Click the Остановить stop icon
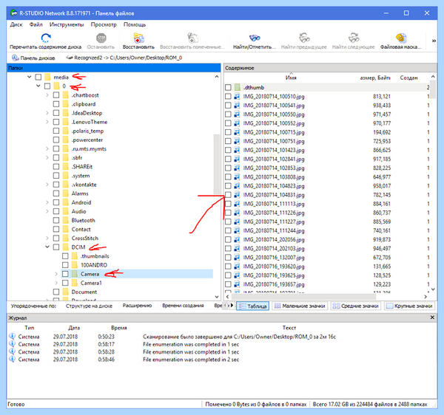This screenshot has width=444, height=415. 101,38
